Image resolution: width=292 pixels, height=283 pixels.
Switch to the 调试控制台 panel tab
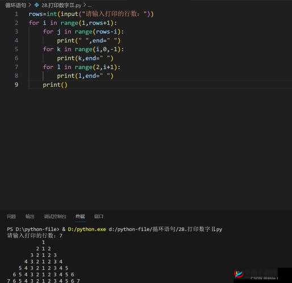pos(55,216)
